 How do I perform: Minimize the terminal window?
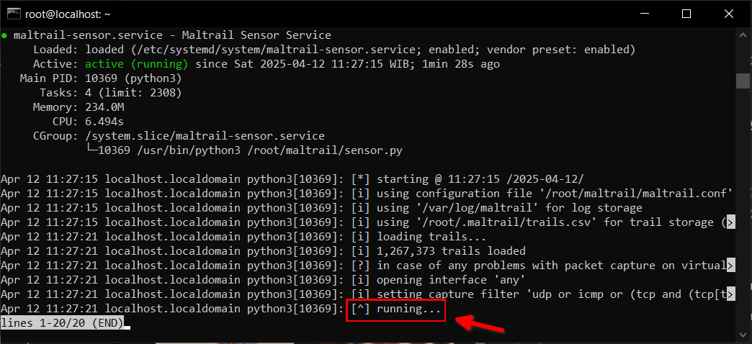[644, 14]
